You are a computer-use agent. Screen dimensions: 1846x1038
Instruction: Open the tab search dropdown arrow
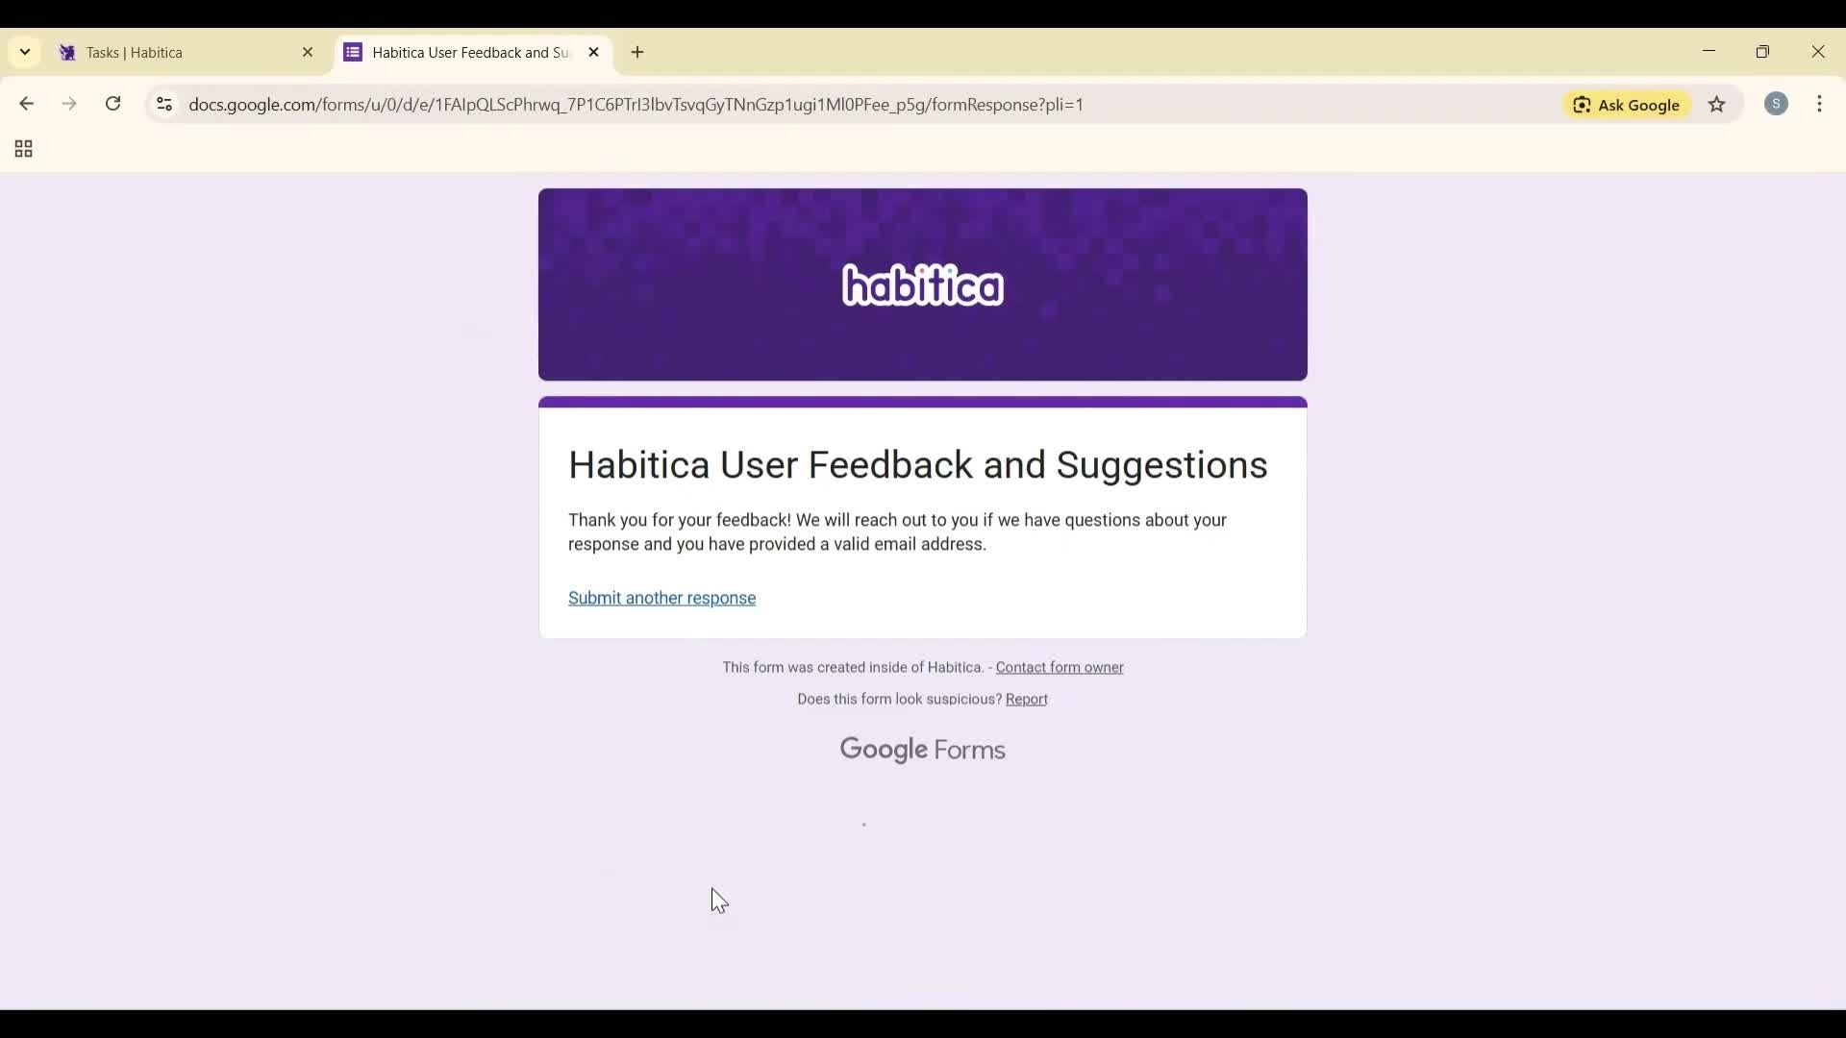(24, 52)
